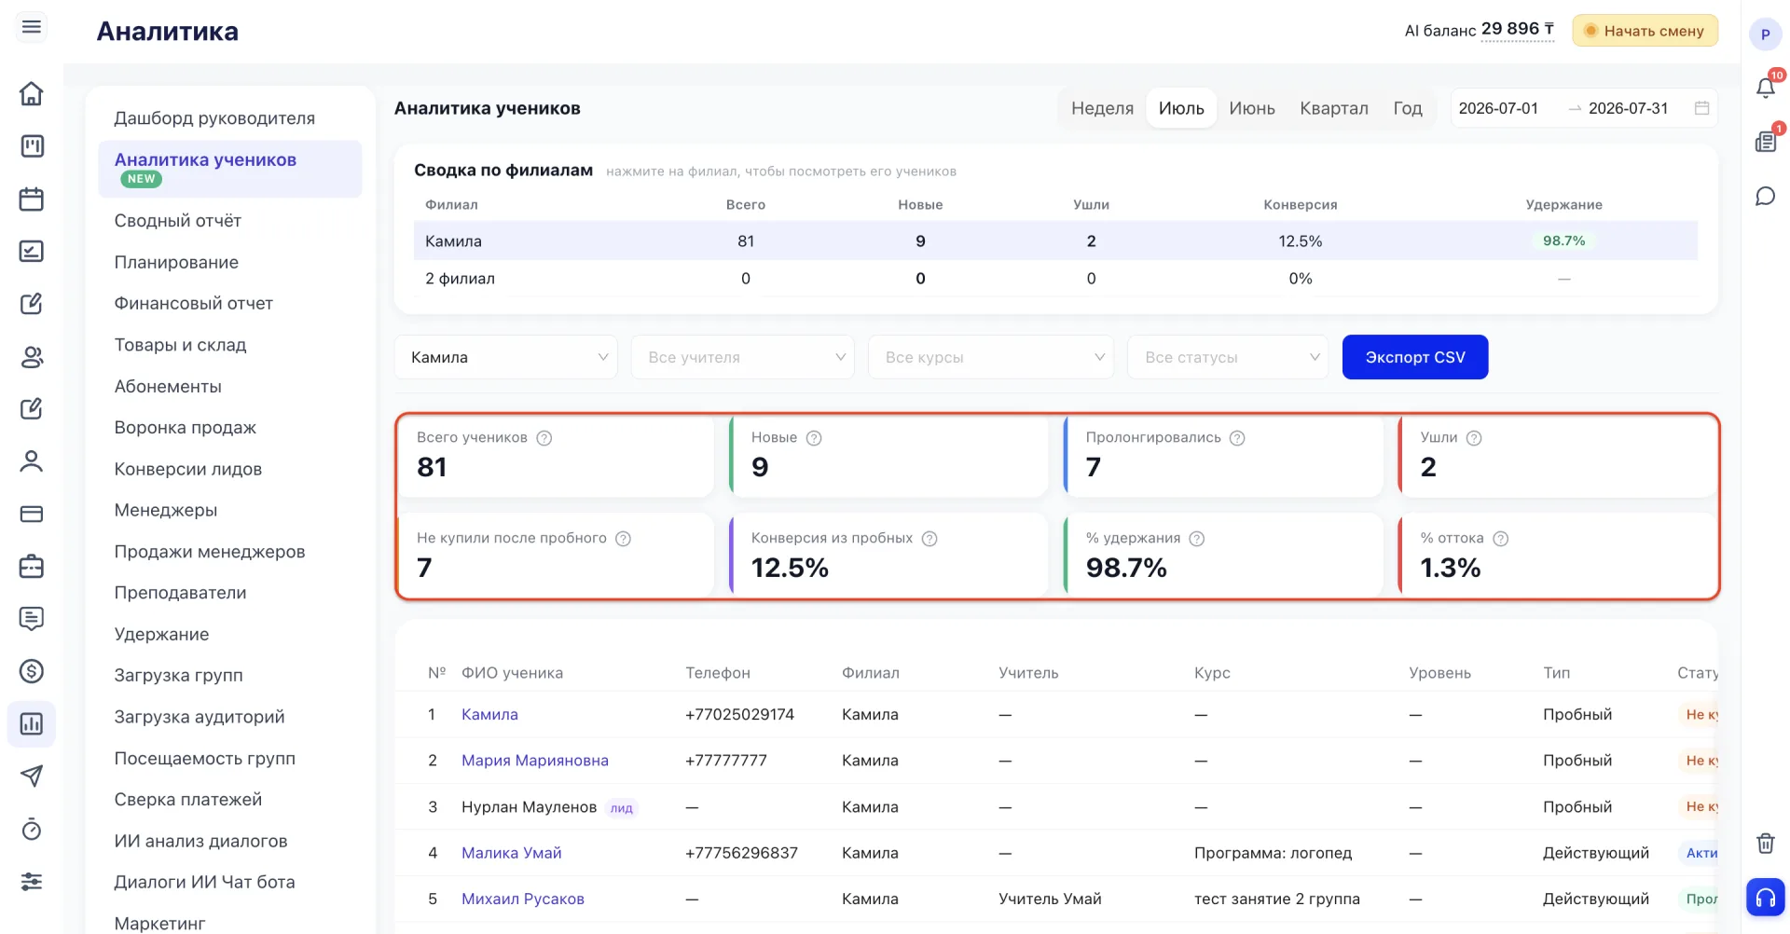Open student link Мария Марияновна
Screen dimensions: 1790x934
tap(535, 761)
